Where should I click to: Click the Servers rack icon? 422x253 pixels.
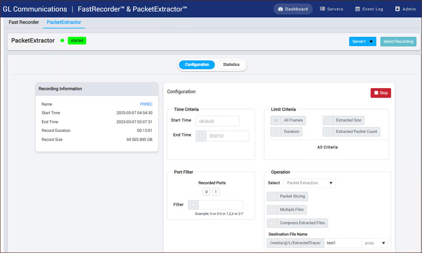tap(322, 9)
